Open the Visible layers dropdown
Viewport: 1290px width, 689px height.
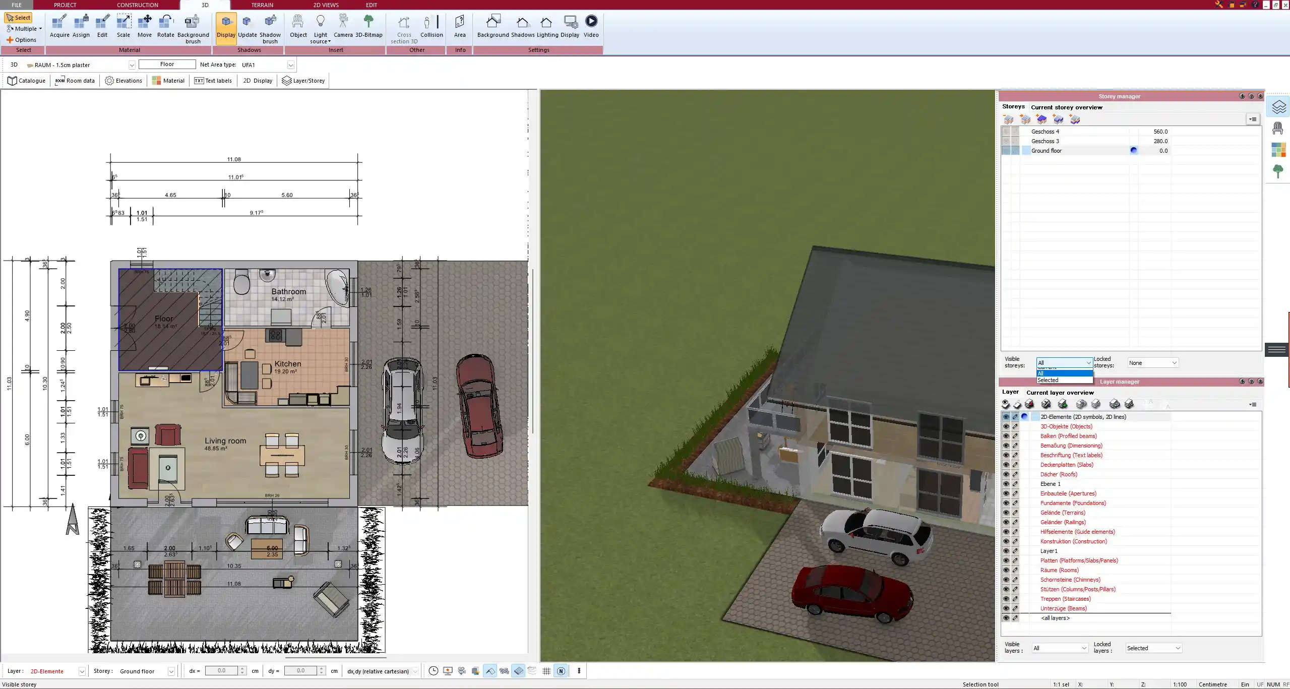pos(1060,648)
